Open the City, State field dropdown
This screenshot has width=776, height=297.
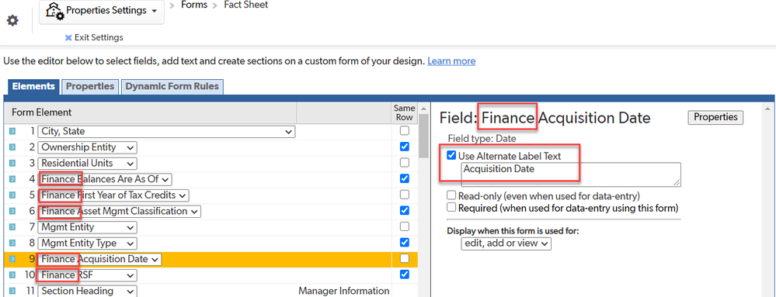pyautogui.click(x=166, y=132)
